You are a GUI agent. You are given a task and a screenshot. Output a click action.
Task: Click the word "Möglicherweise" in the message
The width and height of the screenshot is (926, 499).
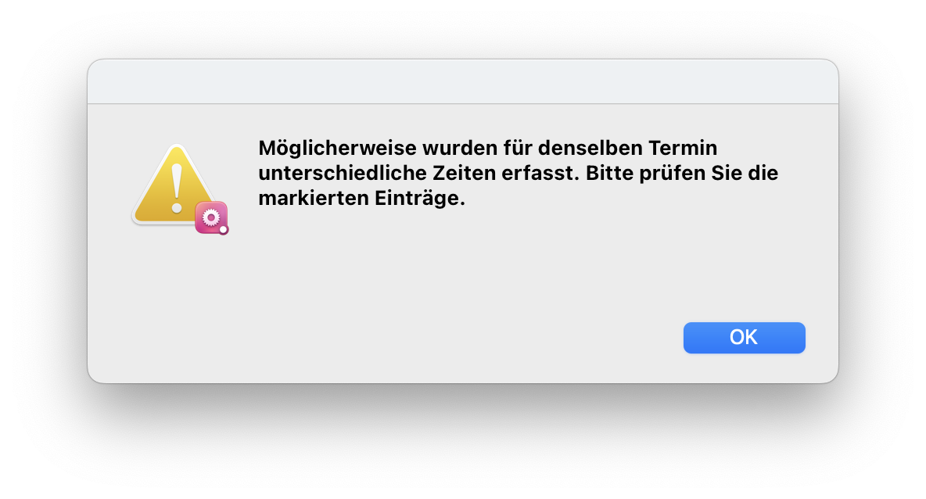coord(338,148)
